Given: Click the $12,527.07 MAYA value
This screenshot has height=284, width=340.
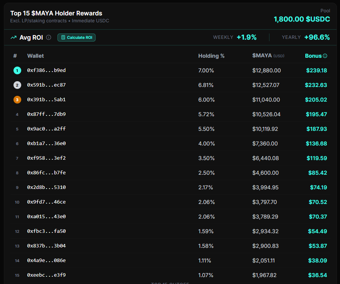Looking at the screenshot, I should tap(266, 85).
